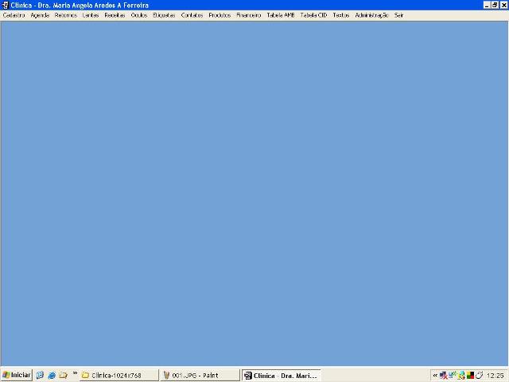
Task: Click the shield tray icon
Action: coord(461,376)
